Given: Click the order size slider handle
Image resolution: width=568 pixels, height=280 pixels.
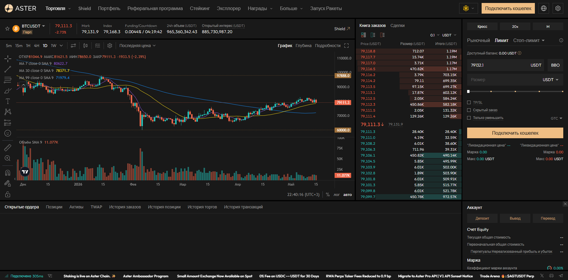Looking at the screenshot, I should [469, 91].
